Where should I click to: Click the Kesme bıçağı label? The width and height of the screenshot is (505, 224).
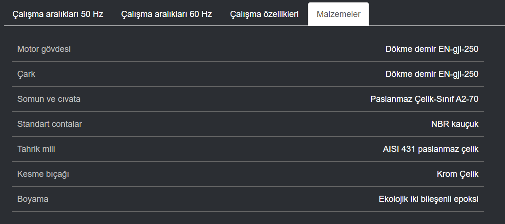[x=43, y=174]
